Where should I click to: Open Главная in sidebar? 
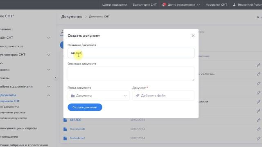pos(5,29)
